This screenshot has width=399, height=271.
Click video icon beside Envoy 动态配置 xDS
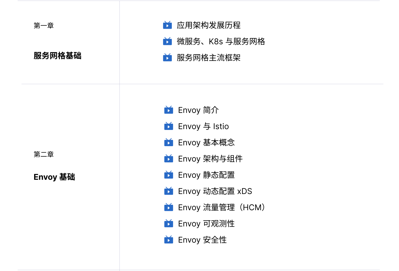[169, 191]
